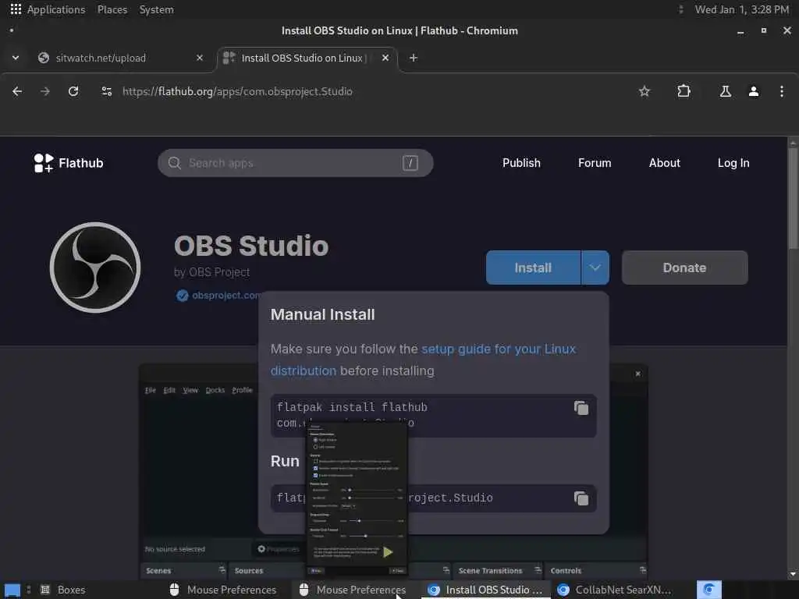
Task: Click the slash shortcut key hint in search
Action: tap(410, 163)
